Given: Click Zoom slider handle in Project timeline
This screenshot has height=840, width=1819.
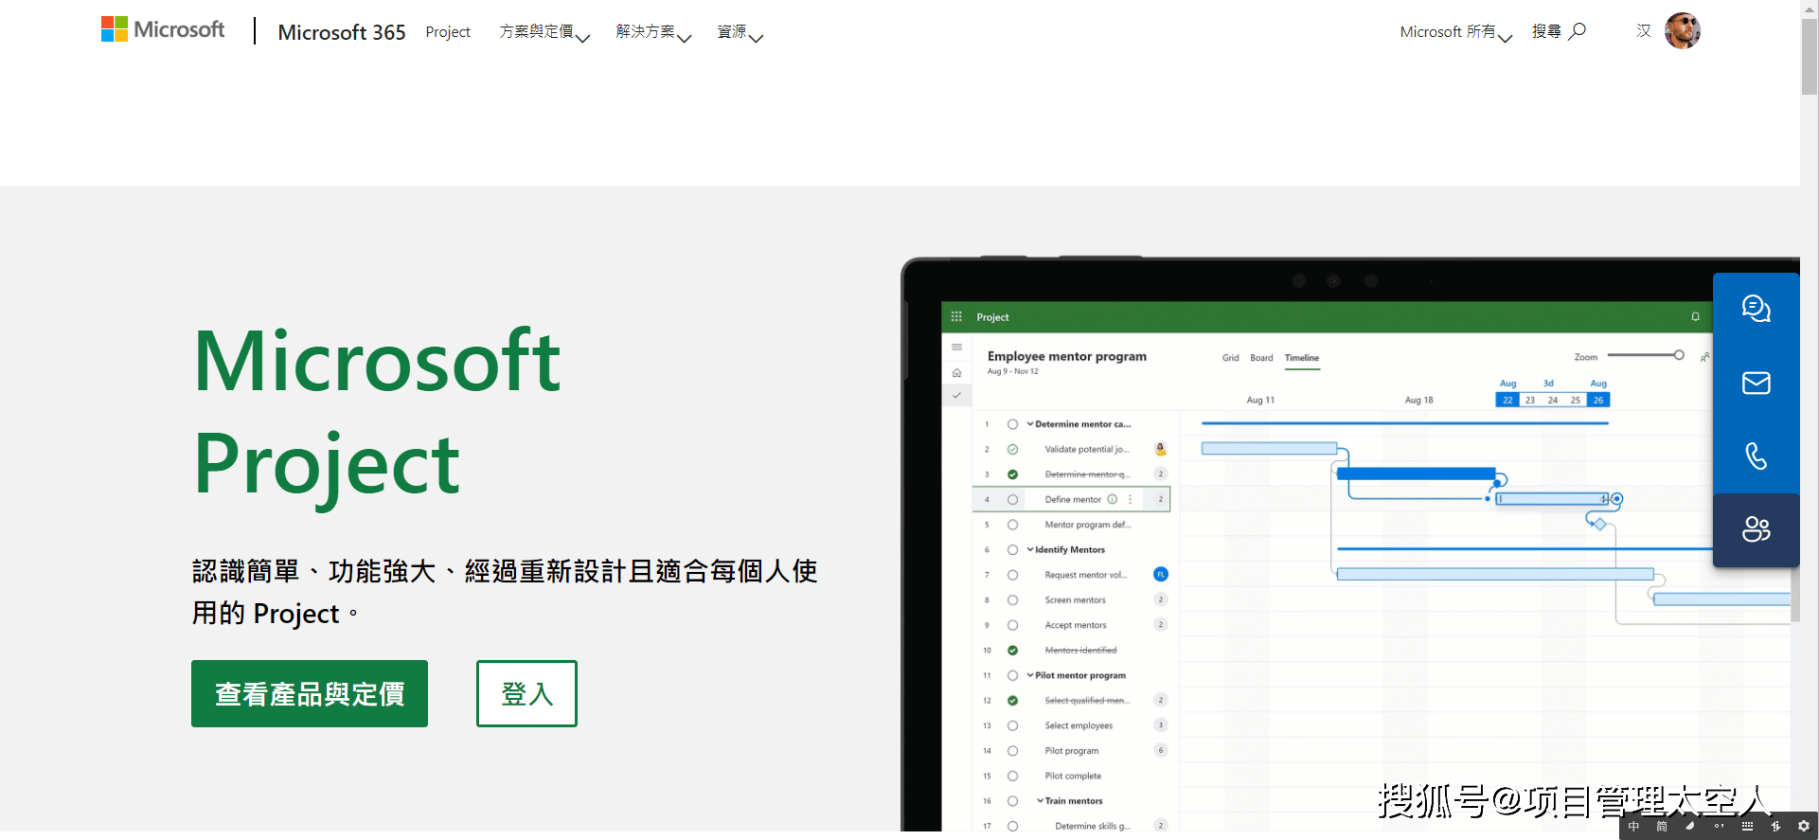Looking at the screenshot, I should tap(1679, 355).
